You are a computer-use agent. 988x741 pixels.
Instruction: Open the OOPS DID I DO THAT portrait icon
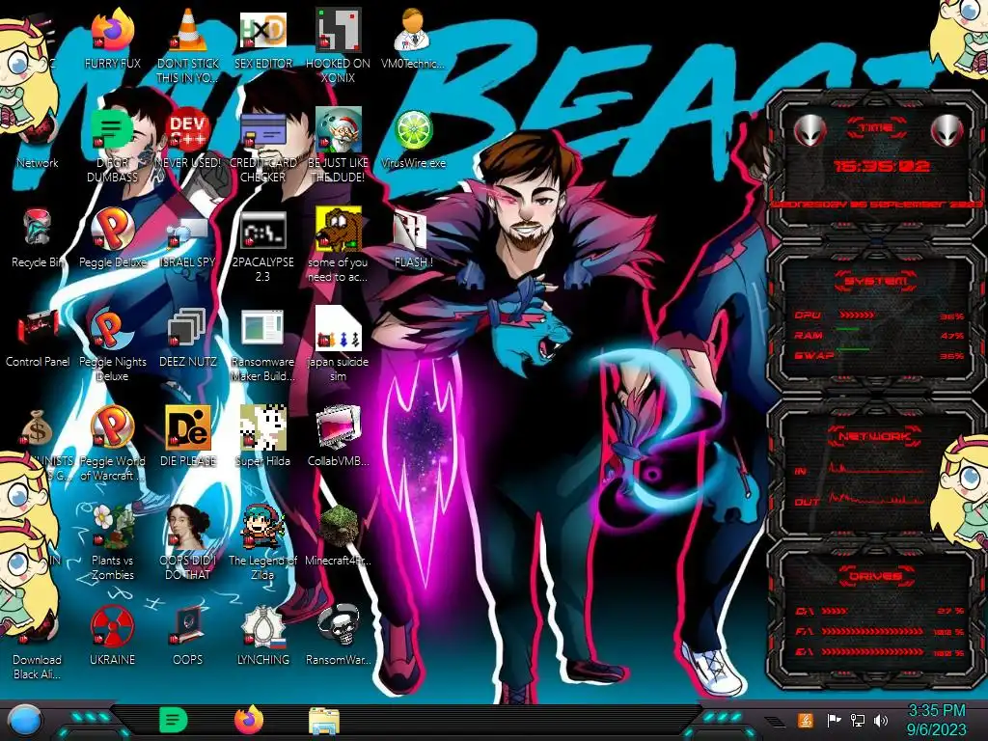click(188, 527)
